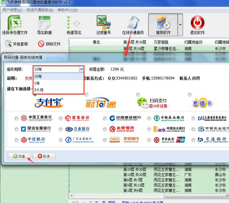The height and width of the screenshot is (203, 229).
Task: Click the horizontal scrollbar thumb in the table
Action: tap(197, 196)
